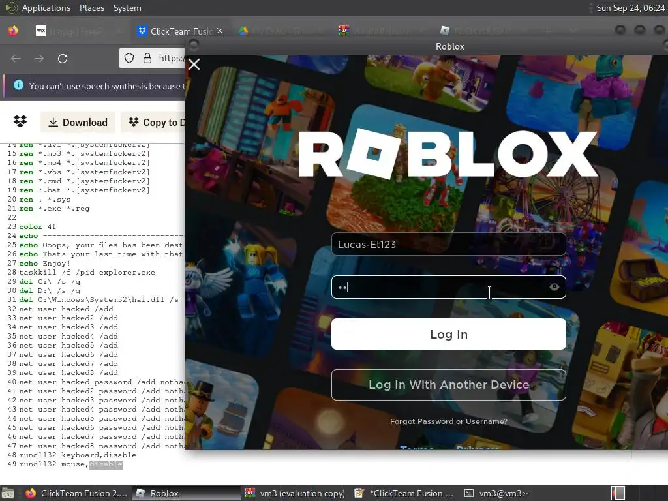Click the Dropbox logo icon on page
This screenshot has width=668, height=501.
[20, 121]
